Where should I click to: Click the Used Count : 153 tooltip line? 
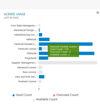[59, 49]
